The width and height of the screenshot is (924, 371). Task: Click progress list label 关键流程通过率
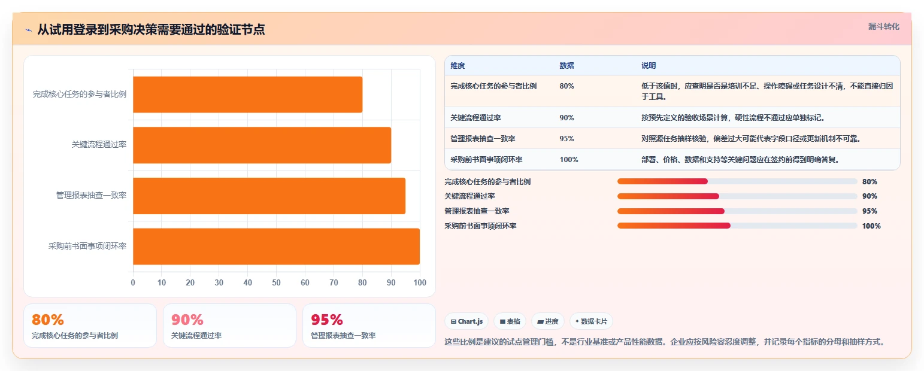(x=469, y=196)
